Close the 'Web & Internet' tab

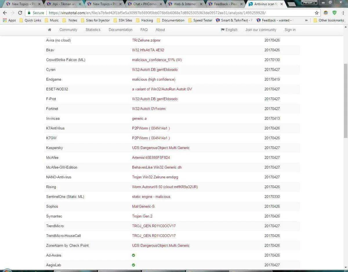click(201, 4)
